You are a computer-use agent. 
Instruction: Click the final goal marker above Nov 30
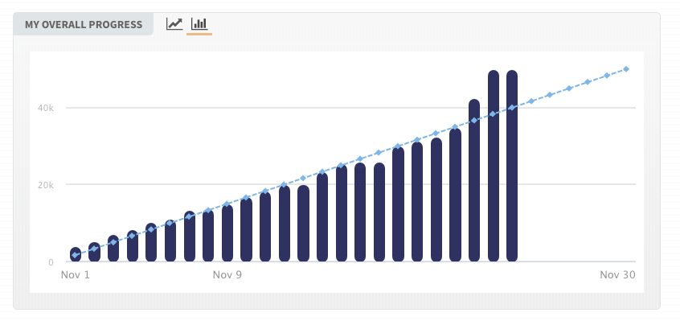point(626,69)
